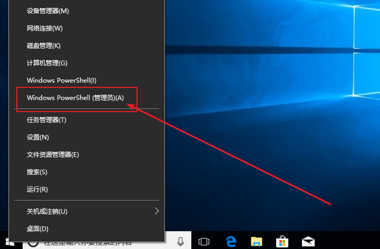Open Microsoft Edge from the taskbar
Image resolution: width=380 pixels, height=249 pixels.
tap(231, 242)
